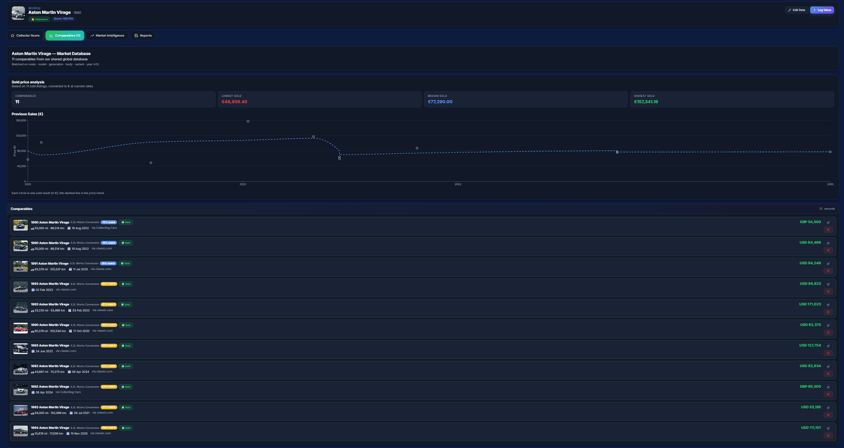Select the Lowest Sold value €48,939.40
The image size is (844, 448).
(234, 102)
